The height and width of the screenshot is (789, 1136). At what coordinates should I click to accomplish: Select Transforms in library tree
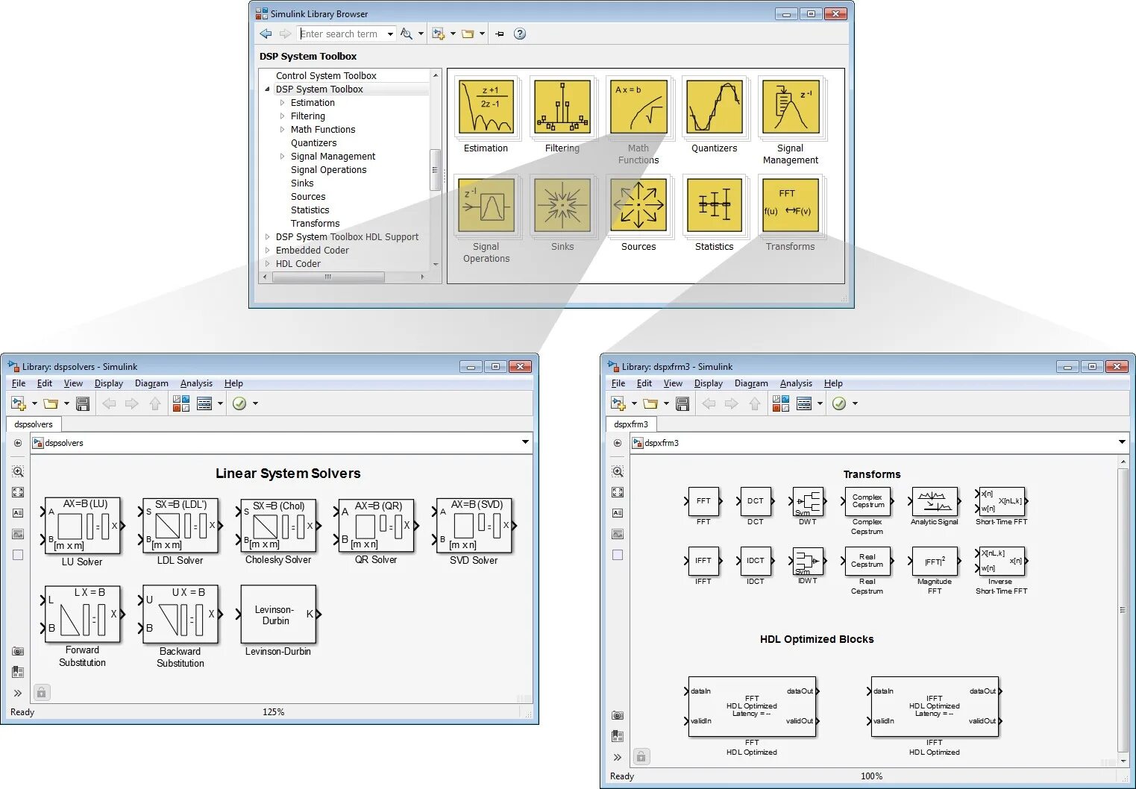click(315, 224)
